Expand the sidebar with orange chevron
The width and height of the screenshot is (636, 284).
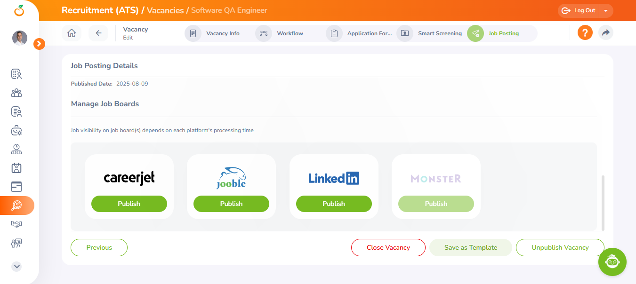tap(40, 44)
